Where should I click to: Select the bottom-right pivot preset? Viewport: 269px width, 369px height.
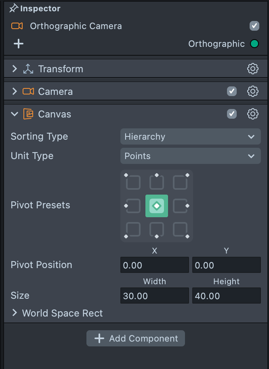point(180,229)
